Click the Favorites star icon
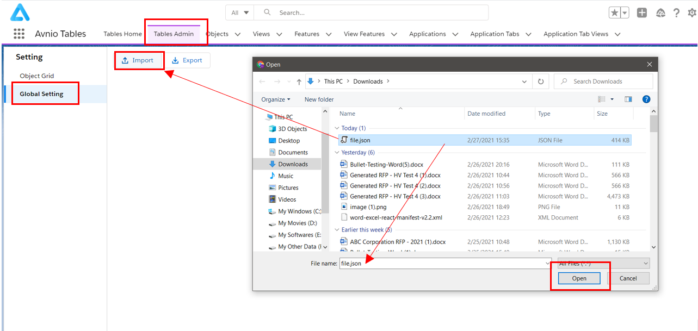698x331 pixels. 614,13
